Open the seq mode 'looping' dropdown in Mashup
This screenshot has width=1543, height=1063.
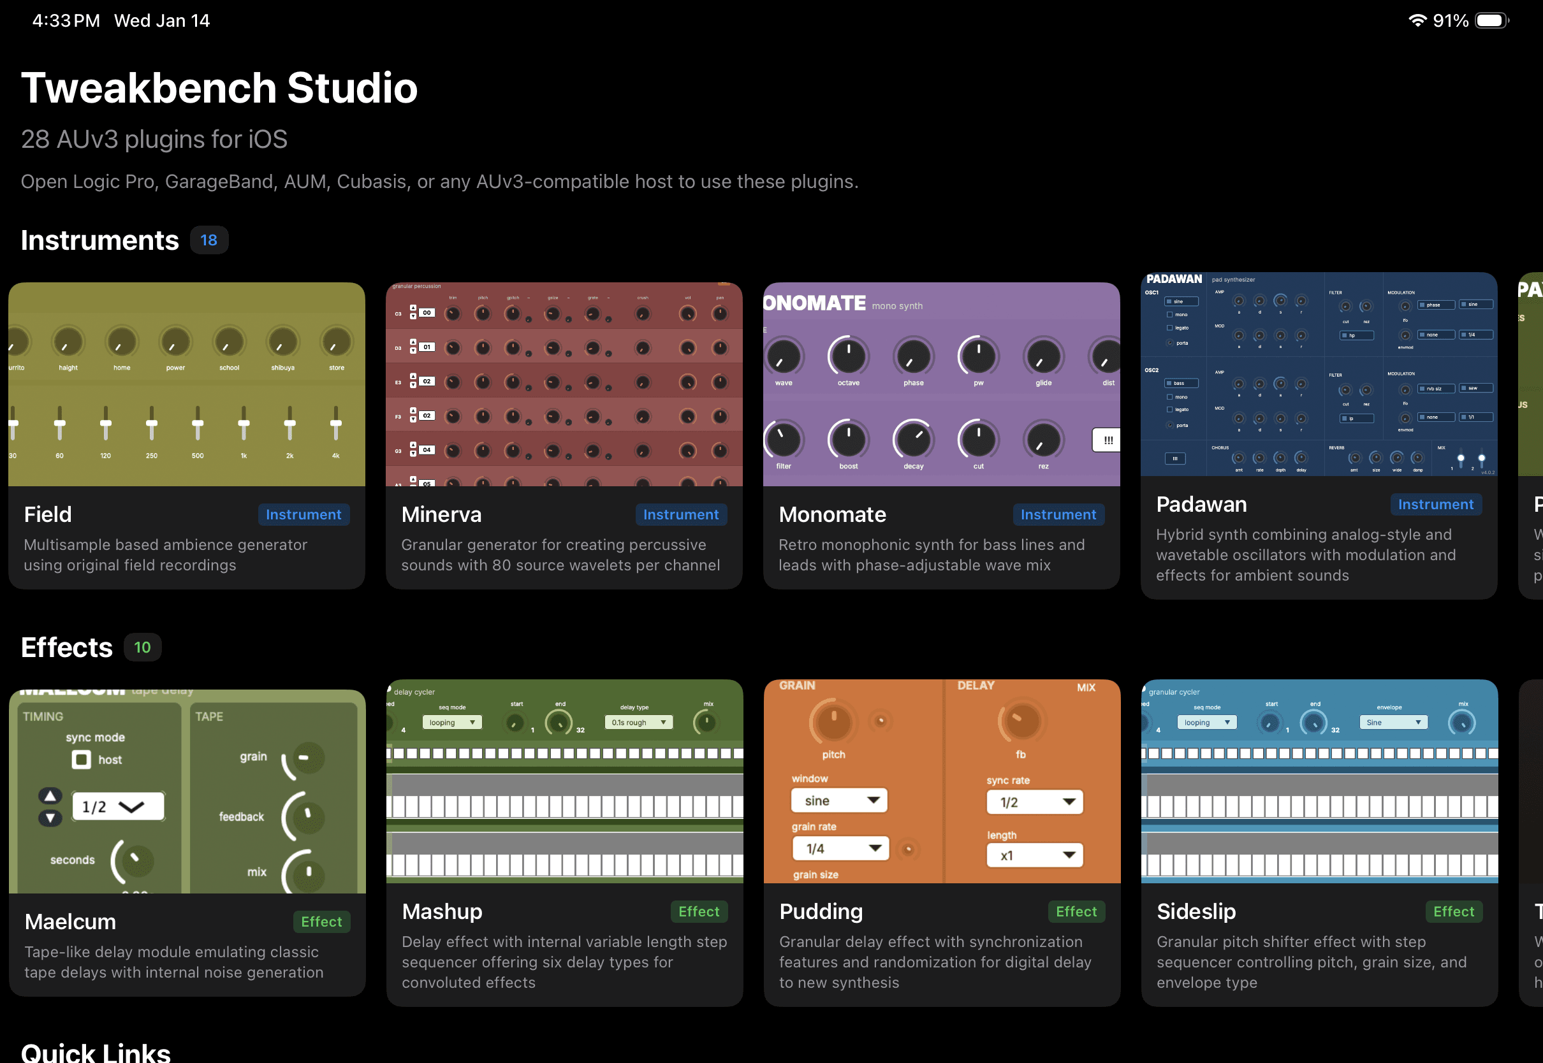click(451, 723)
